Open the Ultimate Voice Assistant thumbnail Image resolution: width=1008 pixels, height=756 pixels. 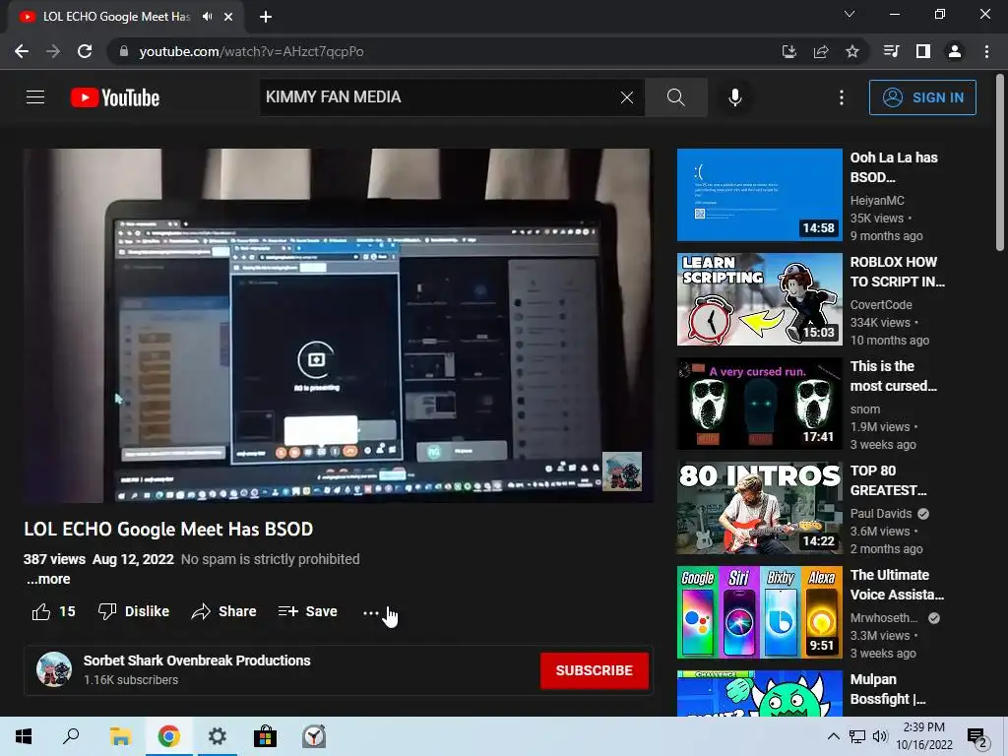[759, 612]
